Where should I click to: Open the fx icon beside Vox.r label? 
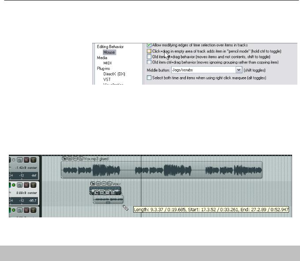(109, 183)
